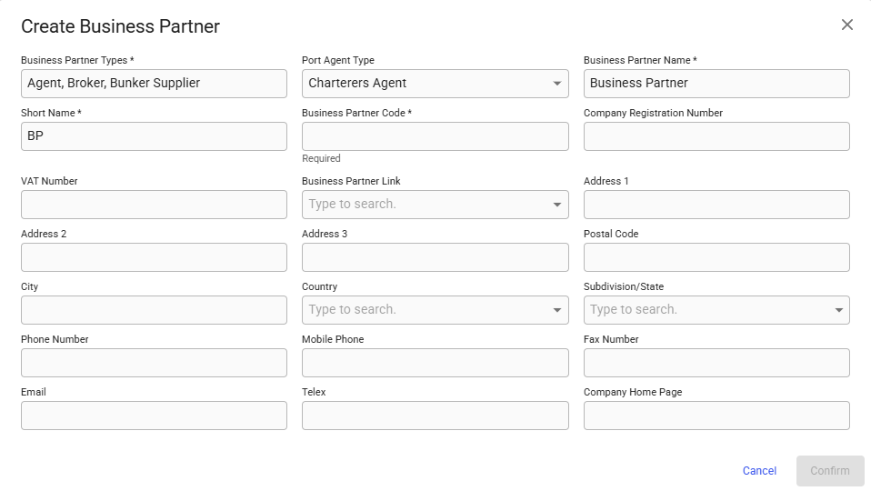Expand the Subdivision/State dropdown
Image resolution: width=871 pixels, height=491 pixels.
point(837,310)
